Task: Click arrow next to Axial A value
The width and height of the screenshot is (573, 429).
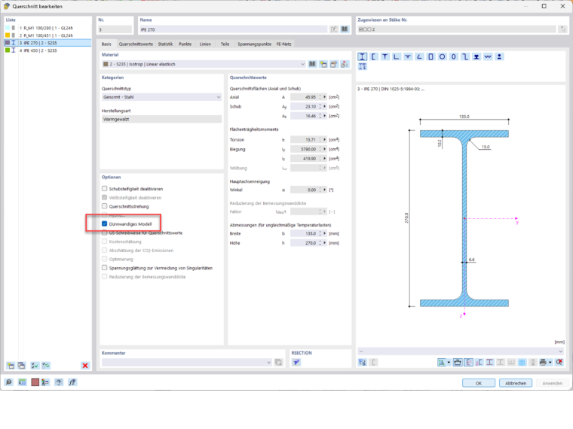Action: tap(324, 97)
